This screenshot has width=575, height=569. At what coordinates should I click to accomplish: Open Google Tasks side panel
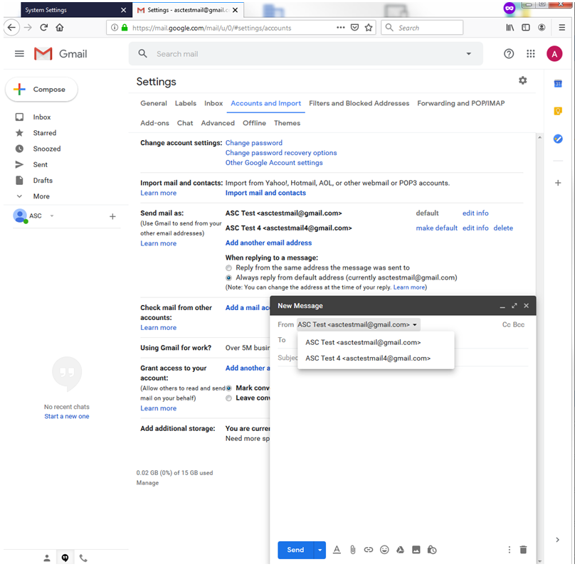point(558,139)
